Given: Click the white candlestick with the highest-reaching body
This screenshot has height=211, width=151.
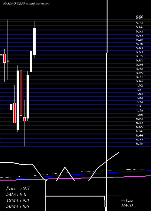Looking at the screenshot, I should click(x=34, y=42).
